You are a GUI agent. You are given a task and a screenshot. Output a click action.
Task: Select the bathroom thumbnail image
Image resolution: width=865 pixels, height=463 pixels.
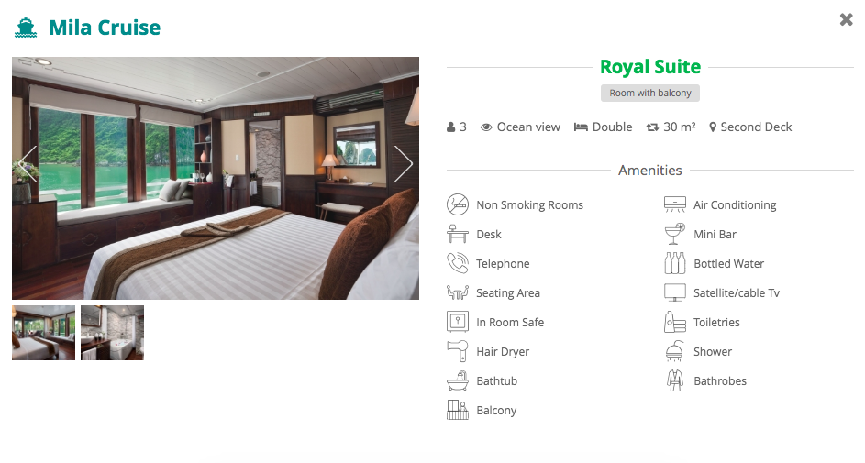pos(112,333)
